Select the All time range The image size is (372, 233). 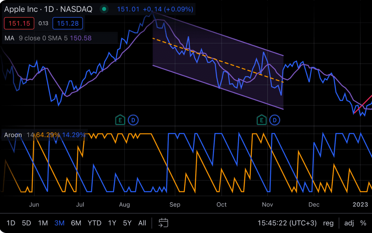pos(142,223)
